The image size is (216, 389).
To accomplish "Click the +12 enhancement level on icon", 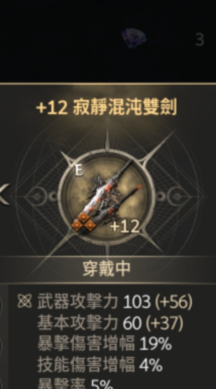I will coord(125,226).
